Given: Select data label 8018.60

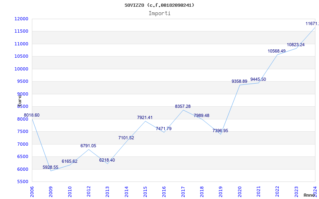Looking at the screenshot, I should 32,115.
